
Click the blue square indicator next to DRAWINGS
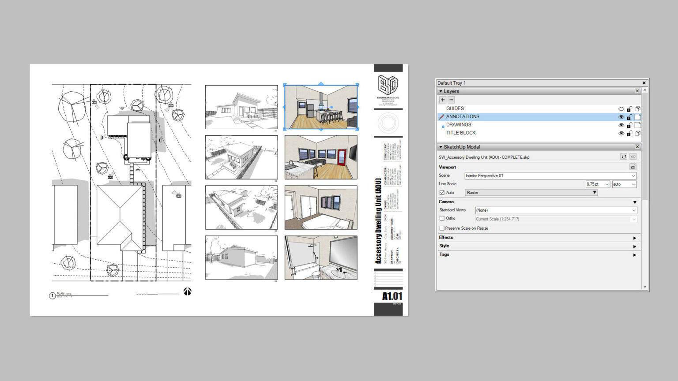(x=443, y=126)
